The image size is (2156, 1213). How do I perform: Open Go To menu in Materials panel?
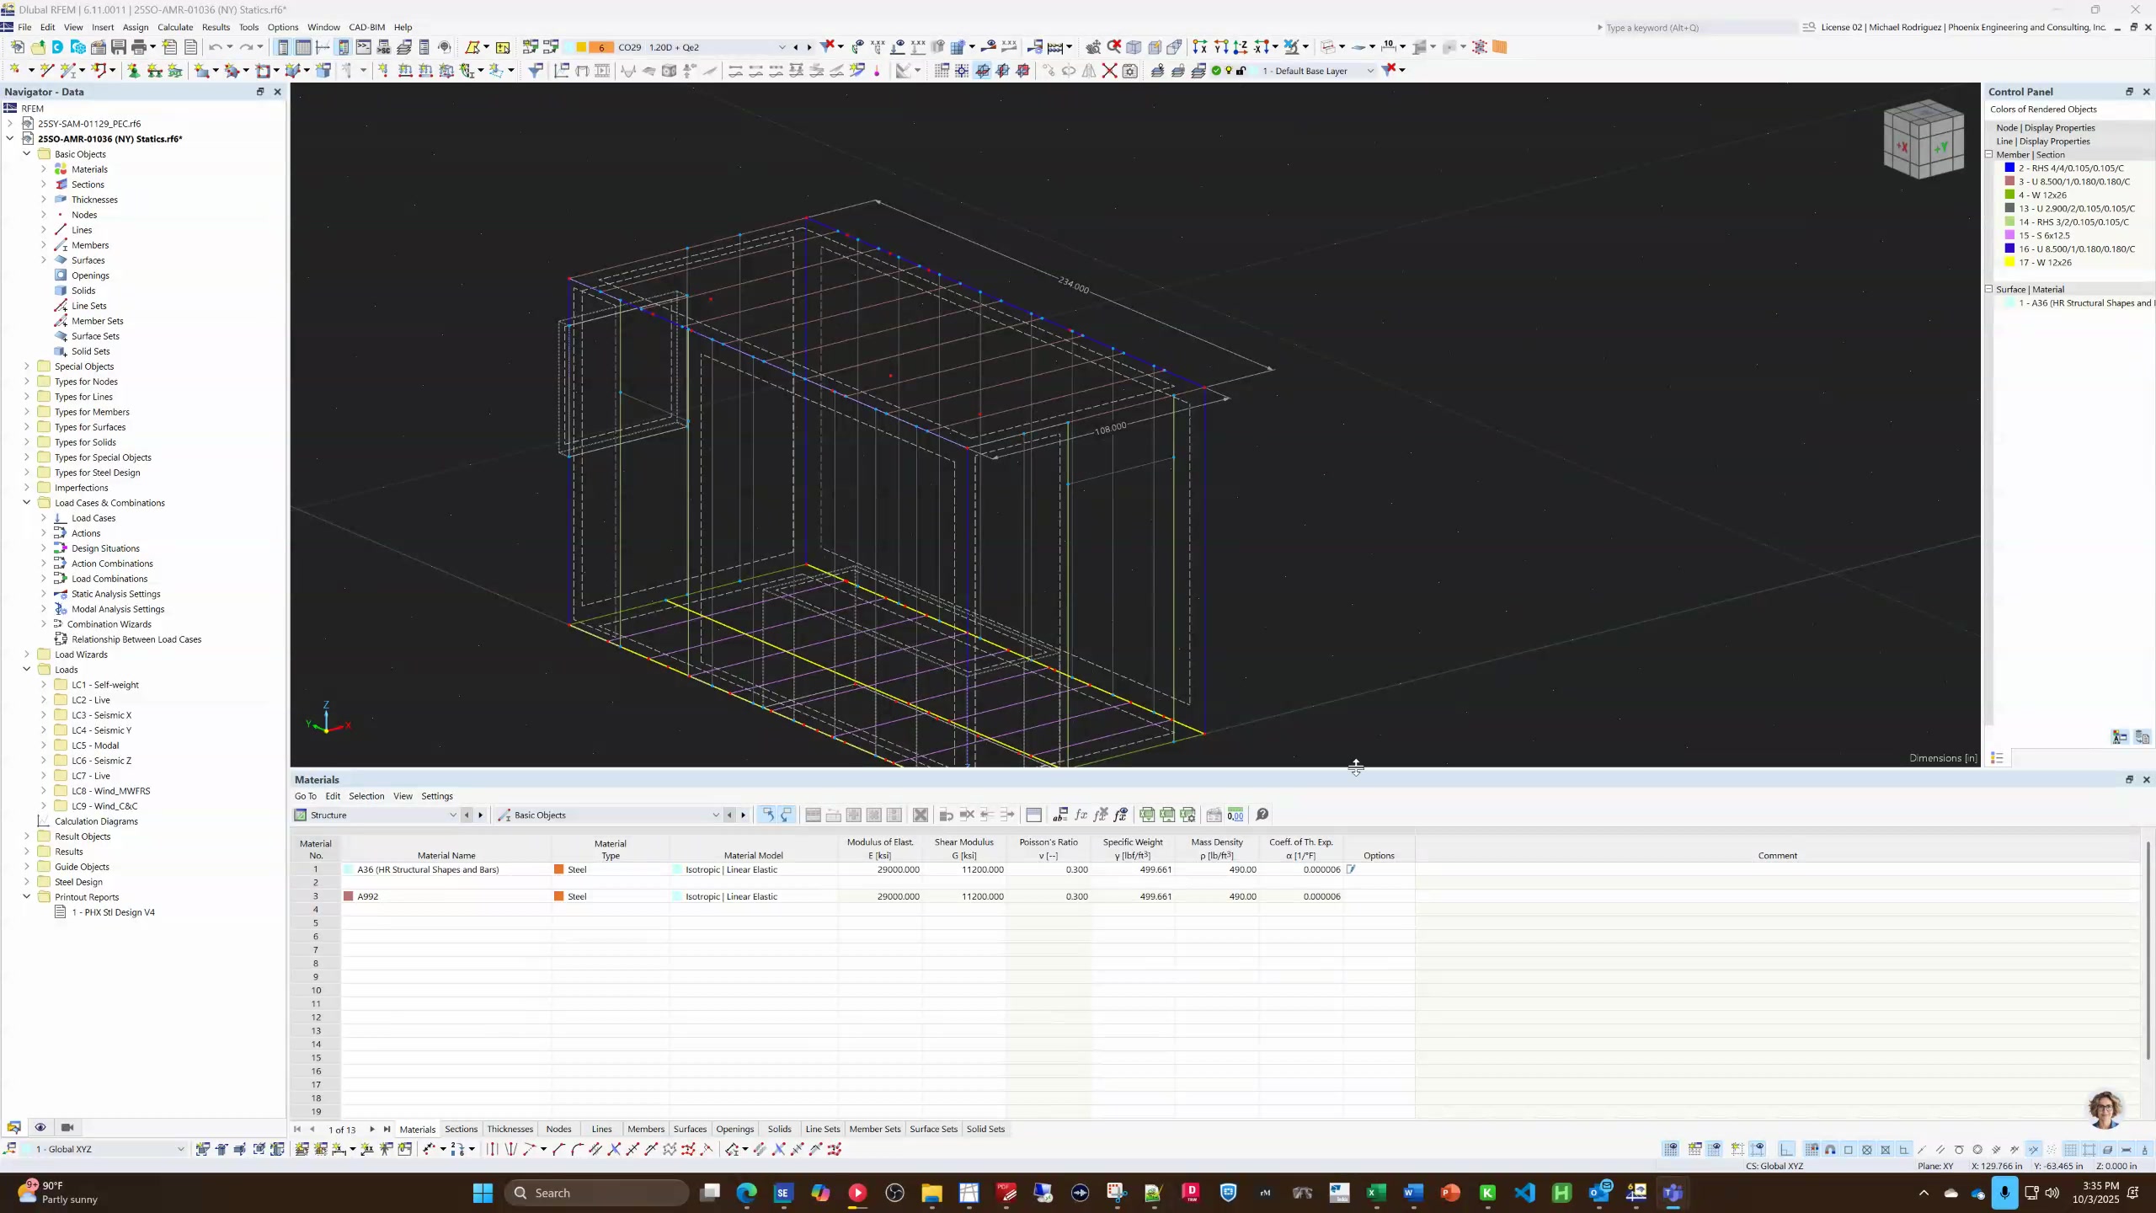[x=306, y=796]
